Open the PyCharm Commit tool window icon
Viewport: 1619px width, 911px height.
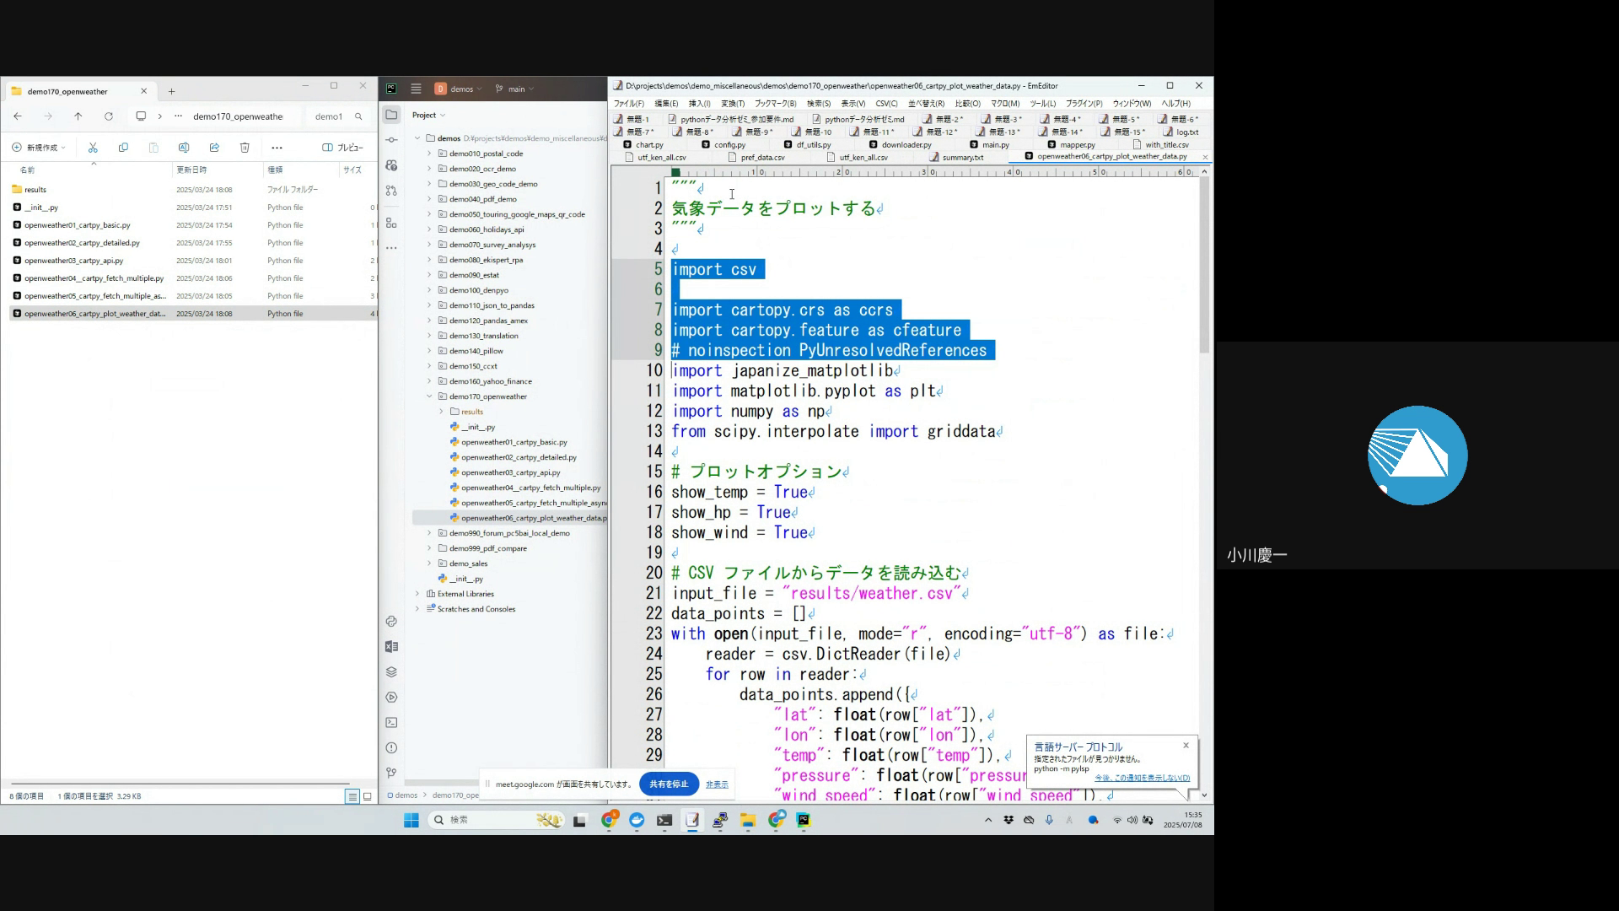(x=391, y=140)
